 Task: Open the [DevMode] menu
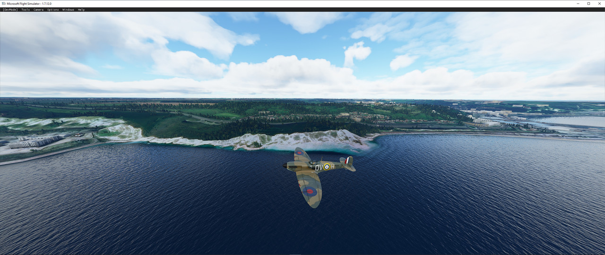click(10, 9)
